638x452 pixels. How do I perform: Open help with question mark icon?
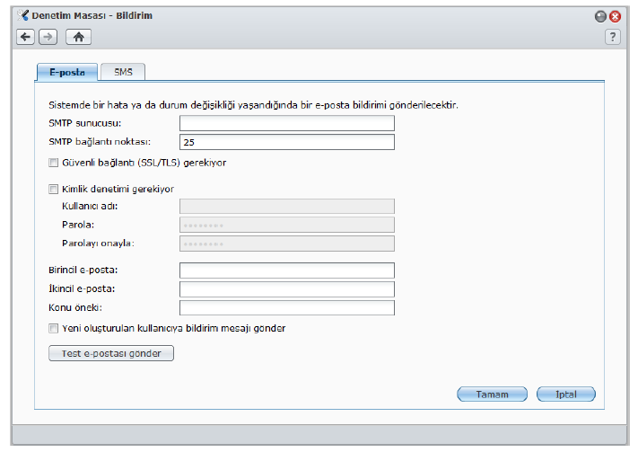[x=613, y=37]
